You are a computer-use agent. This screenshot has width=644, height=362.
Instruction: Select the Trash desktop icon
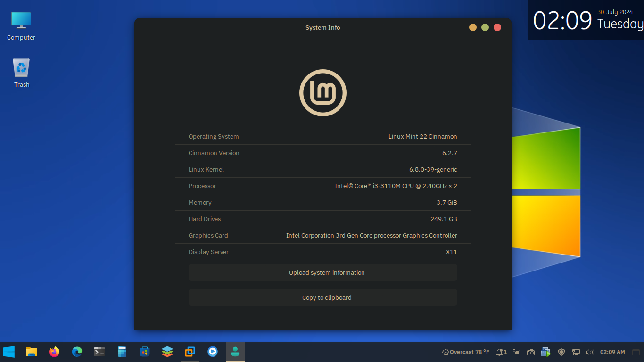pyautogui.click(x=21, y=73)
